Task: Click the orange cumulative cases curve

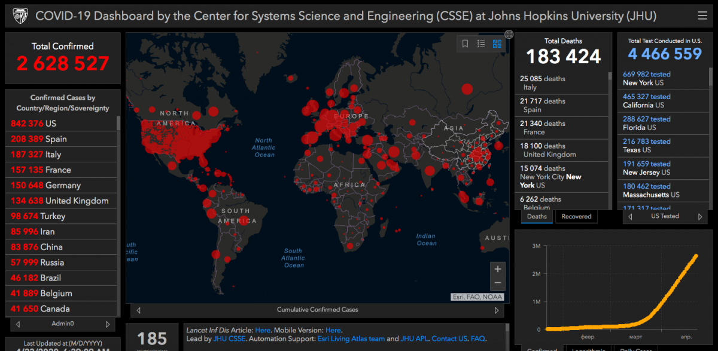Action: coord(623,292)
